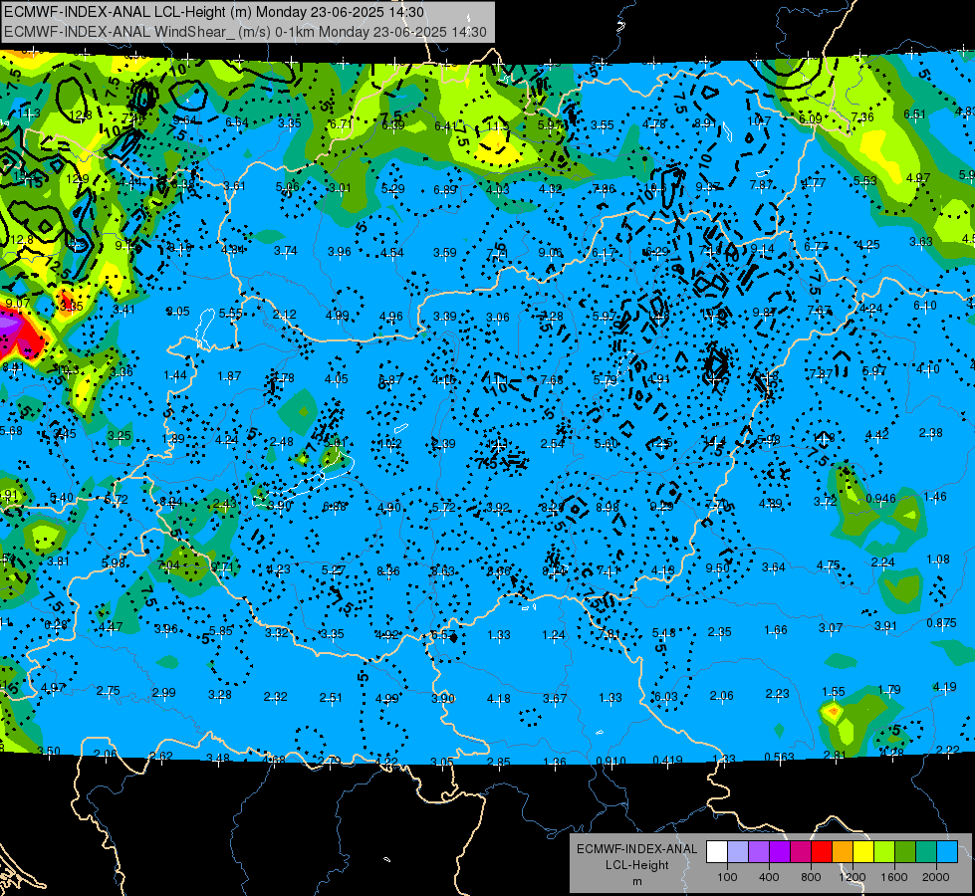Click the red legend swatch
Image resolution: width=975 pixels, height=896 pixels.
click(x=822, y=852)
